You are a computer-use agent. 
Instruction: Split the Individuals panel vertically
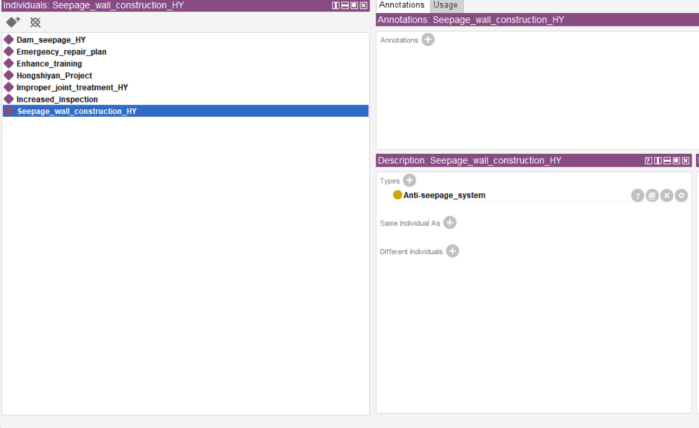[335, 6]
